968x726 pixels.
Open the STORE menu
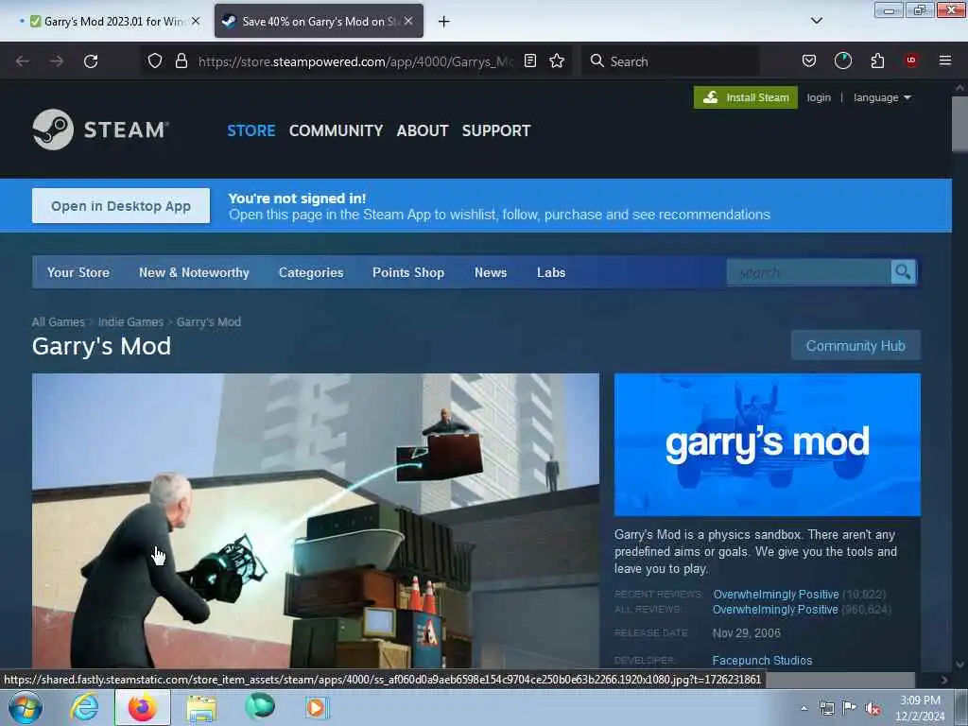point(251,130)
